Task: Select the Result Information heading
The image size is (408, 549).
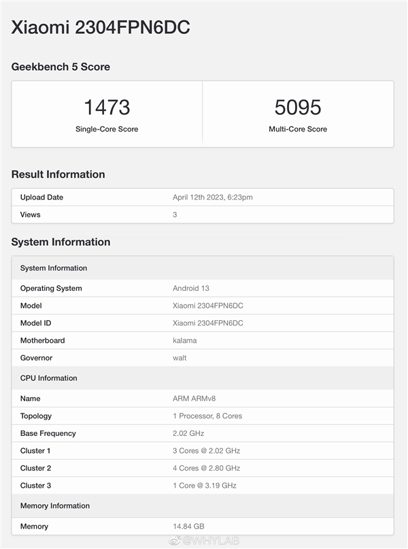Action: pyautogui.click(x=58, y=174)
